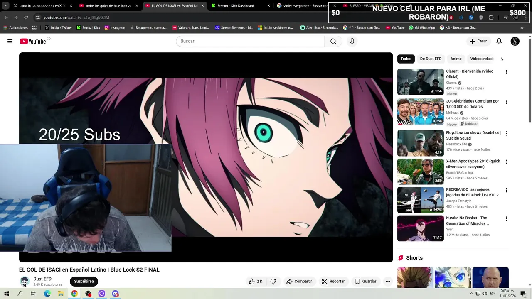Open Task View on taskbar

(x=33, y=294)
